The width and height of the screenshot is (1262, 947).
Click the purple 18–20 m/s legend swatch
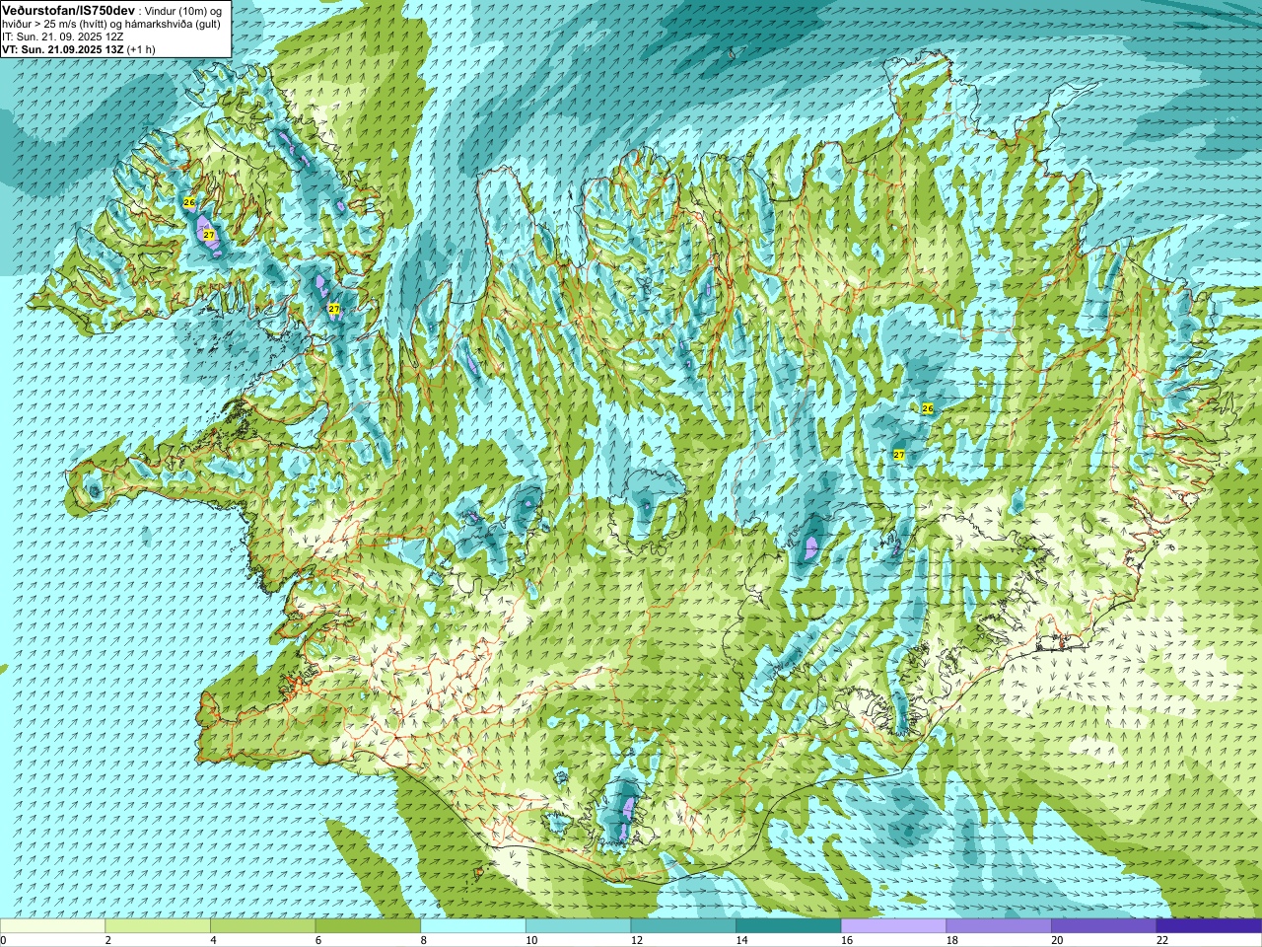click(998, 926)
